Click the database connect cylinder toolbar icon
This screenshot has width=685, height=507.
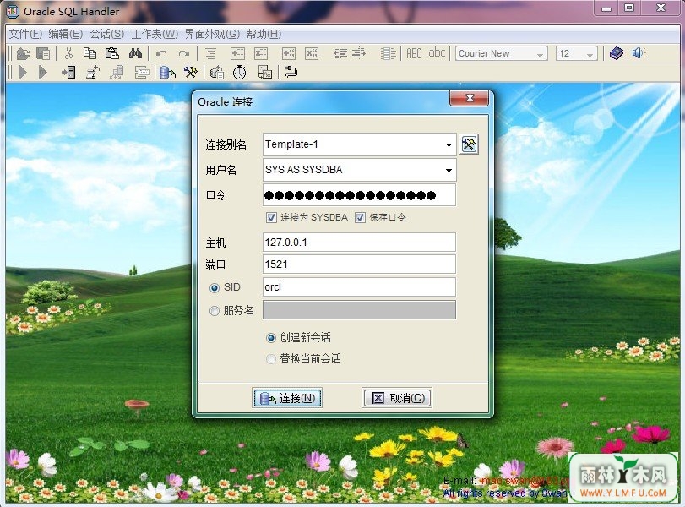pyautogui.click(x=167, y=72)
